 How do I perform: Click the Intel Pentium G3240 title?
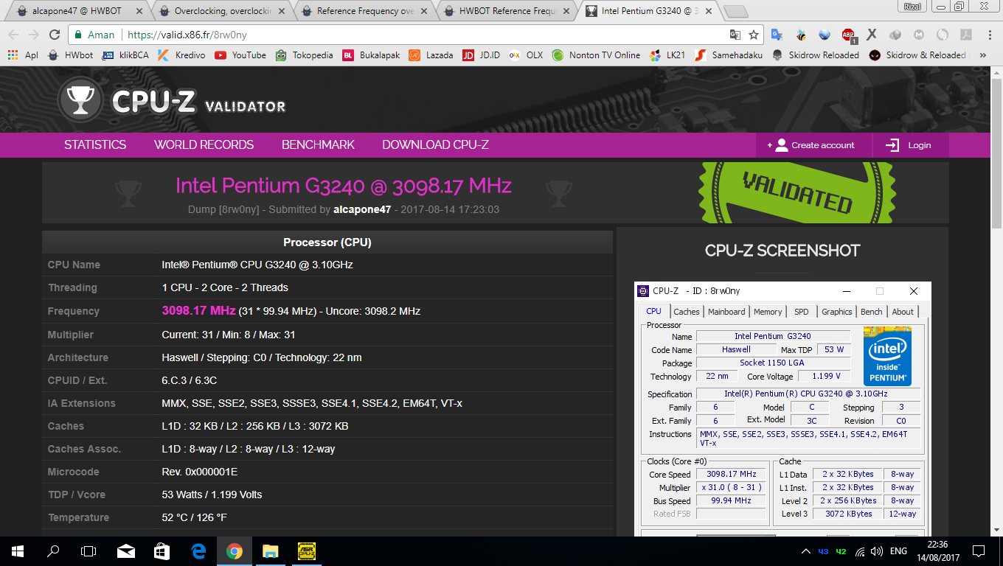[343, 185]
